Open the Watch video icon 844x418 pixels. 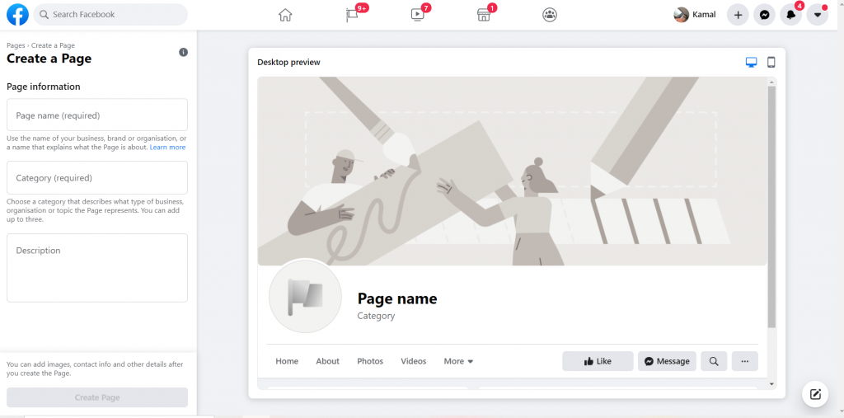[418, 15]
